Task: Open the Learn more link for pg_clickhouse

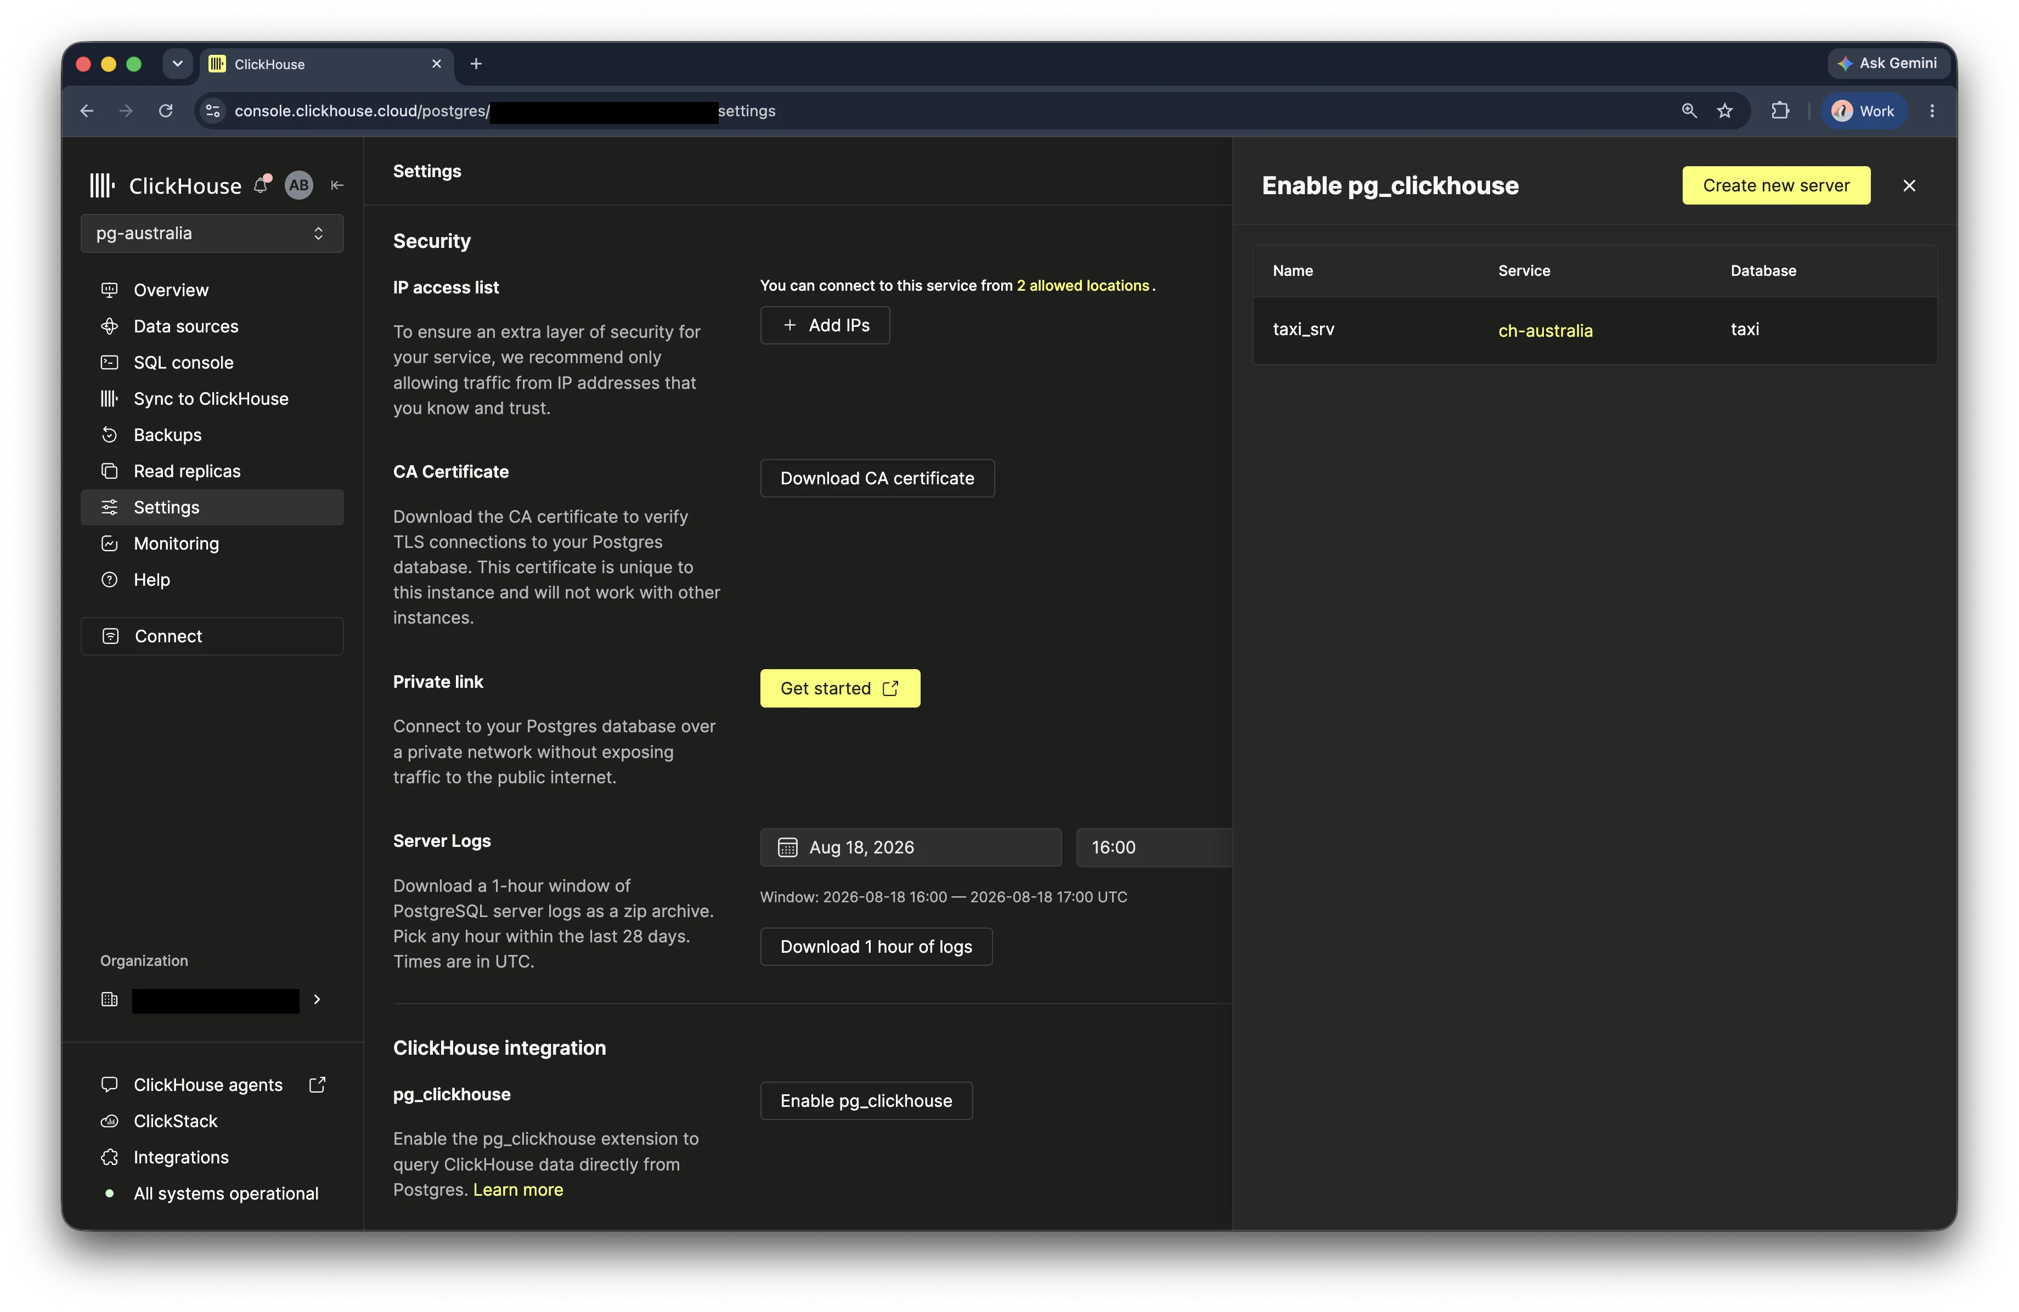Action: [517, 1190]
